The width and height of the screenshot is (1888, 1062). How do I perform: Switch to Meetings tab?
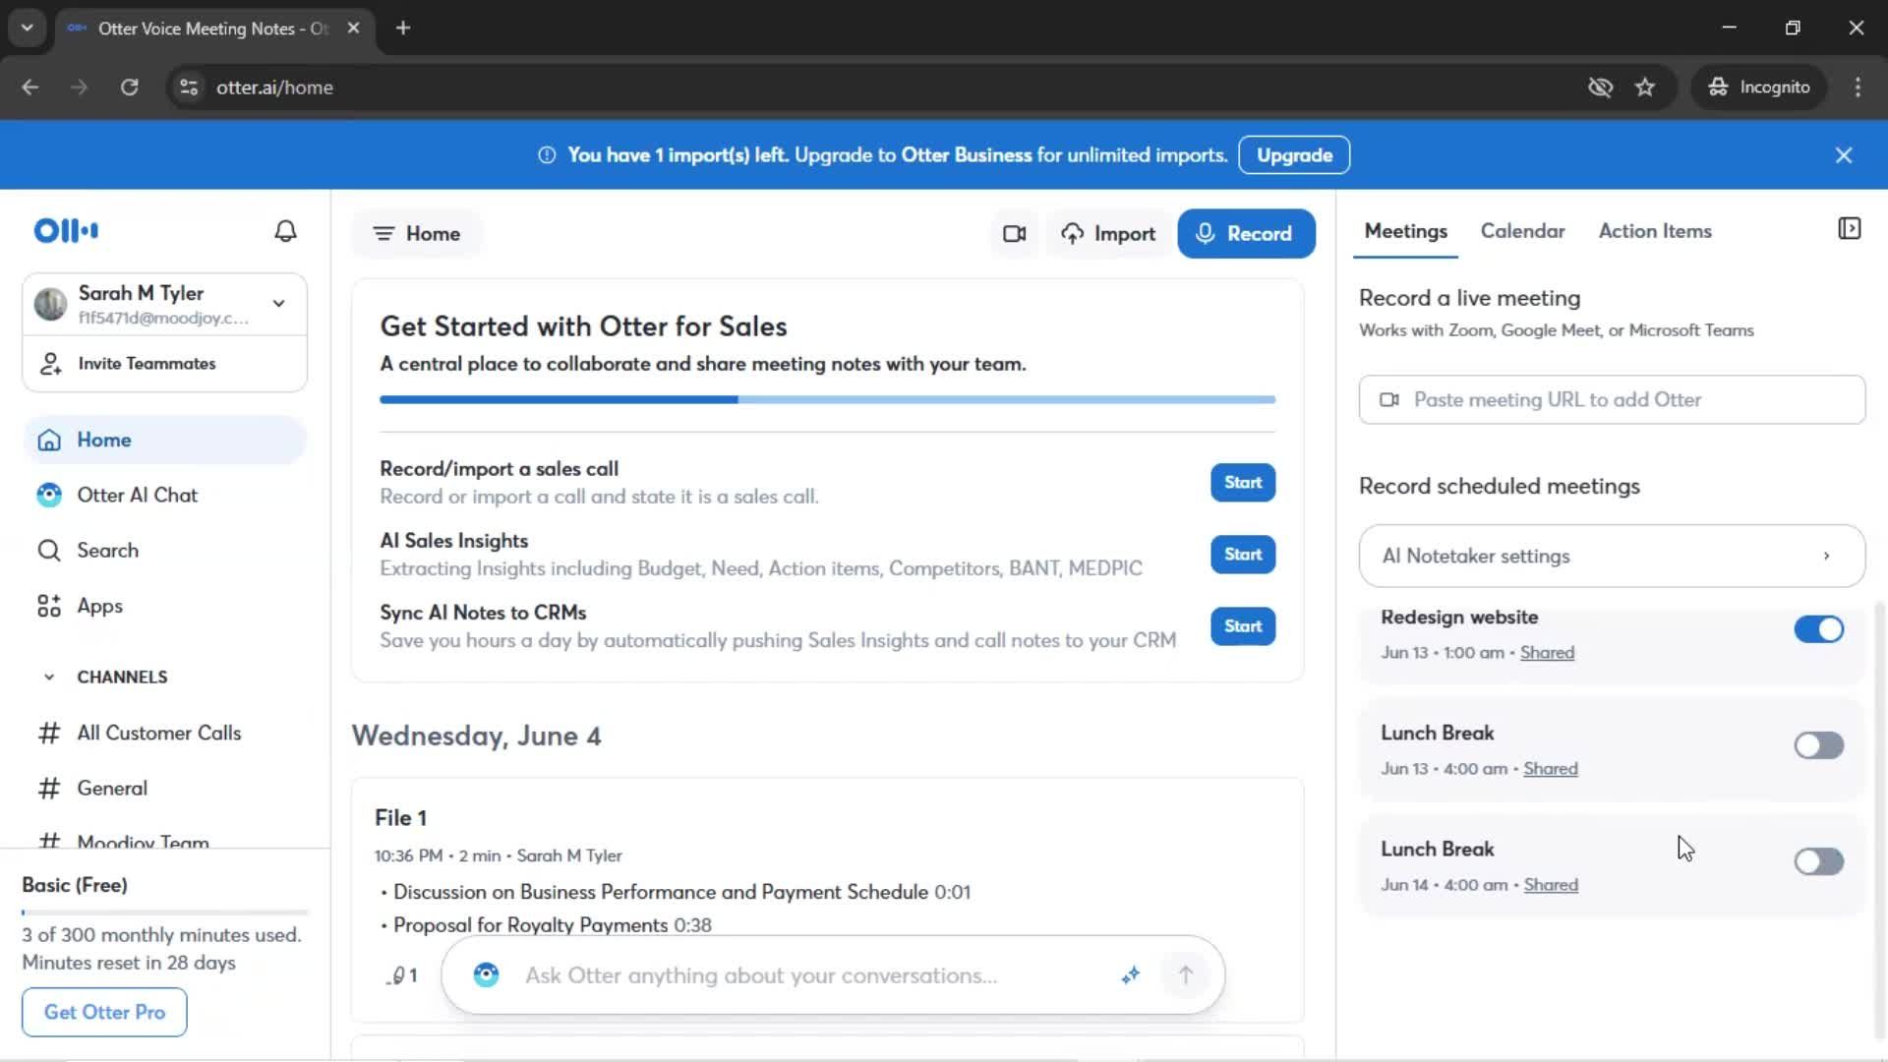pos(1405,231)
